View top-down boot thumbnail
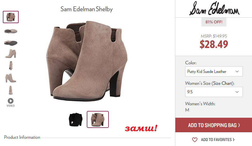 pos(11,31)
